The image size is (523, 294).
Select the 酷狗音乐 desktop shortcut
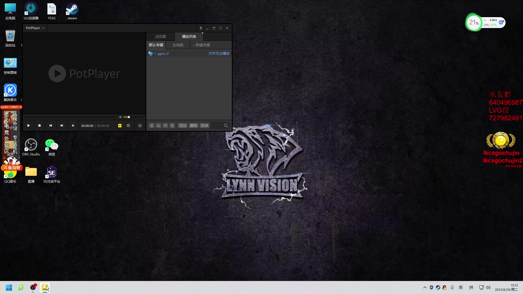[x=10, y=93]
